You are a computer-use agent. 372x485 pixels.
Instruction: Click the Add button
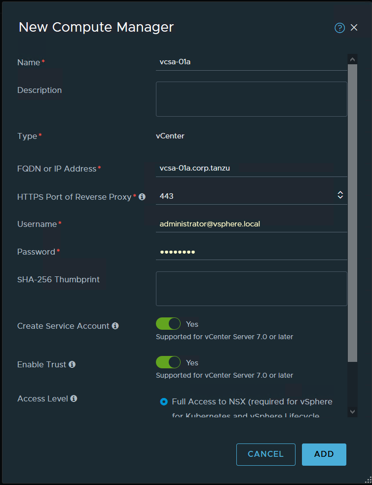click(324, 454)
